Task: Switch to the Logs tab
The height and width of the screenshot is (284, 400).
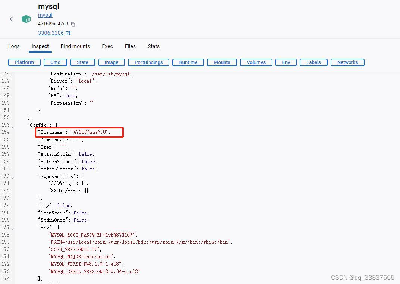Action: coord(13,46)
